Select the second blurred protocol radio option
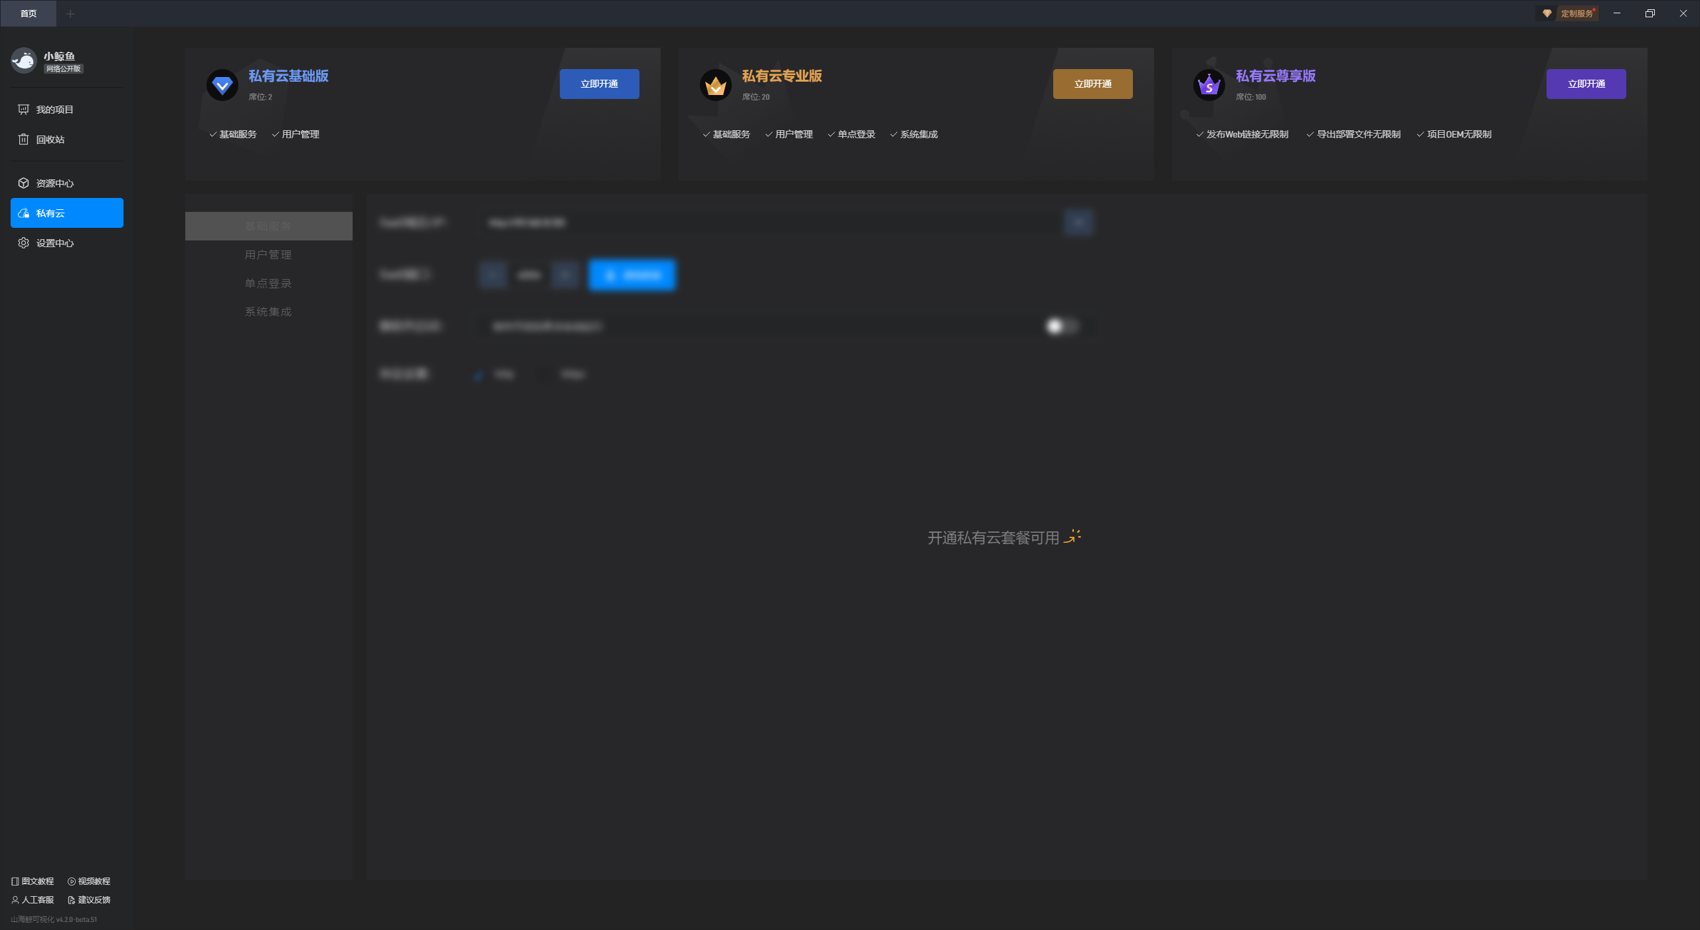Viewport: 1700px width, 930px height. (545, 375)
